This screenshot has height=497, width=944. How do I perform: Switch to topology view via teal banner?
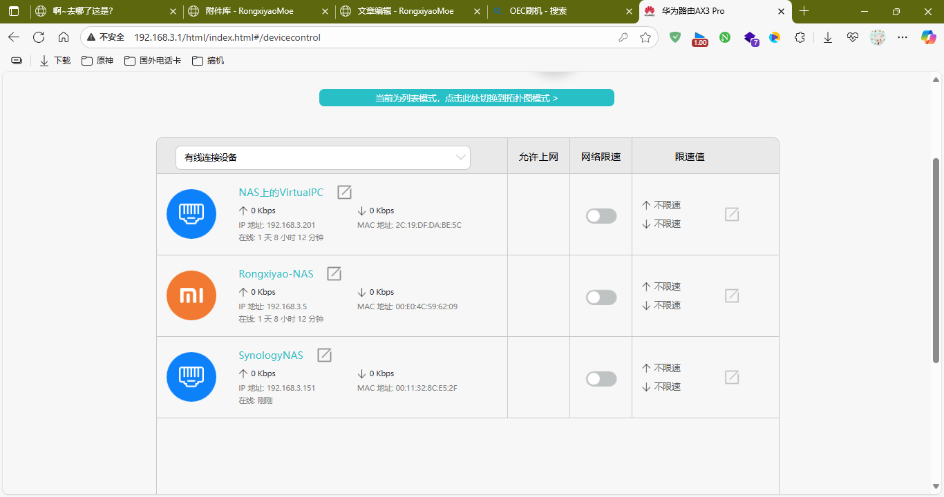(466, 98)
